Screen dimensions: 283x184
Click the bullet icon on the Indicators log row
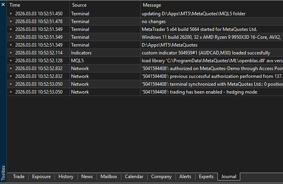click(x=11, y=53)
